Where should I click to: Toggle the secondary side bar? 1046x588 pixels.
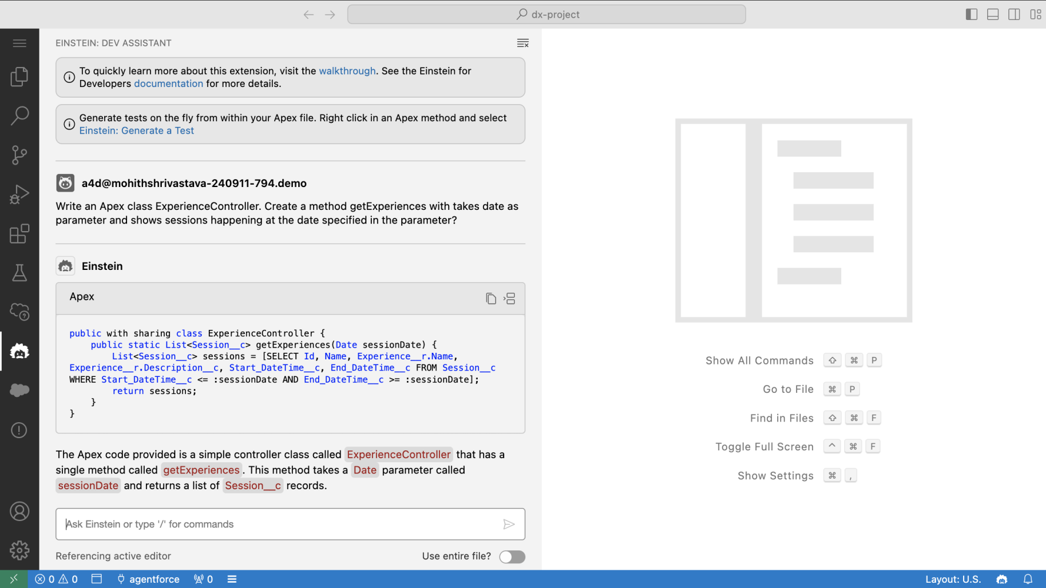pos(1014,15)
